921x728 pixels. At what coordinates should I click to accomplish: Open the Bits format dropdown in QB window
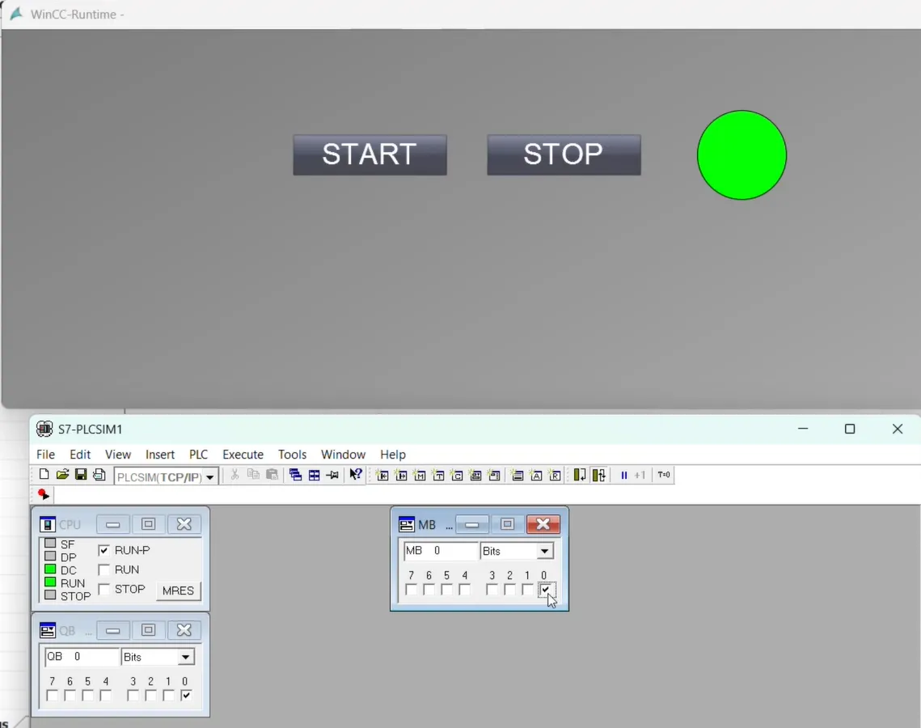(184, 656)
